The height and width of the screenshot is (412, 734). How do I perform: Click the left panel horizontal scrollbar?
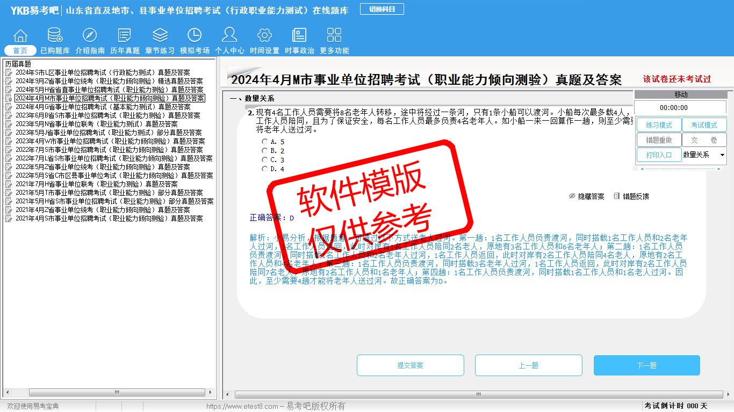tap(117, 393)
